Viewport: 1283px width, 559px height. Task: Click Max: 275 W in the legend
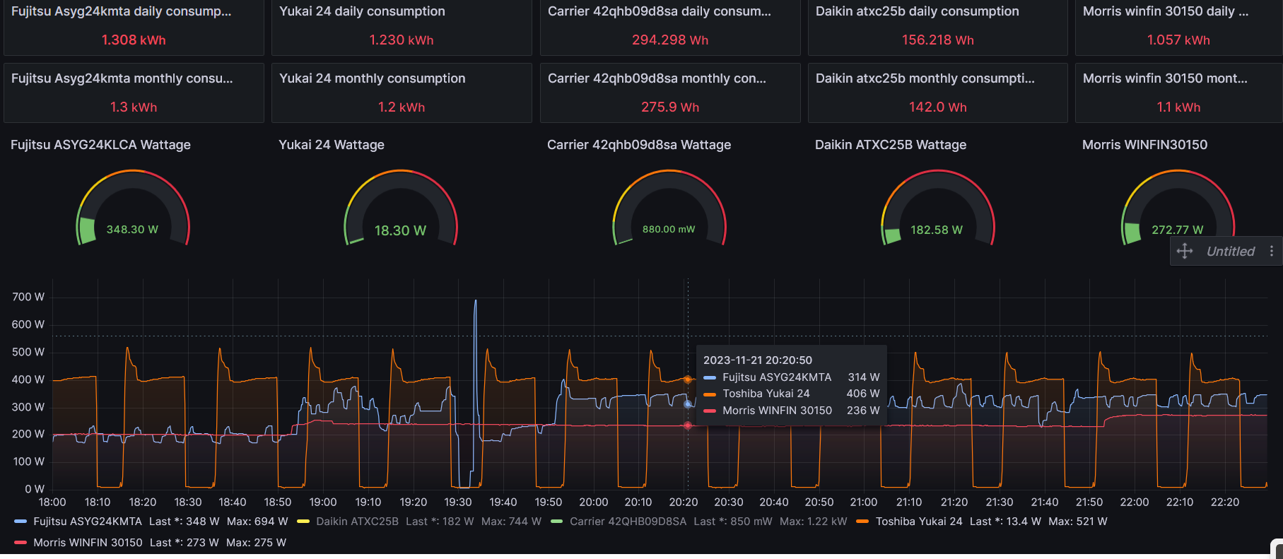[x=256, y=543]
